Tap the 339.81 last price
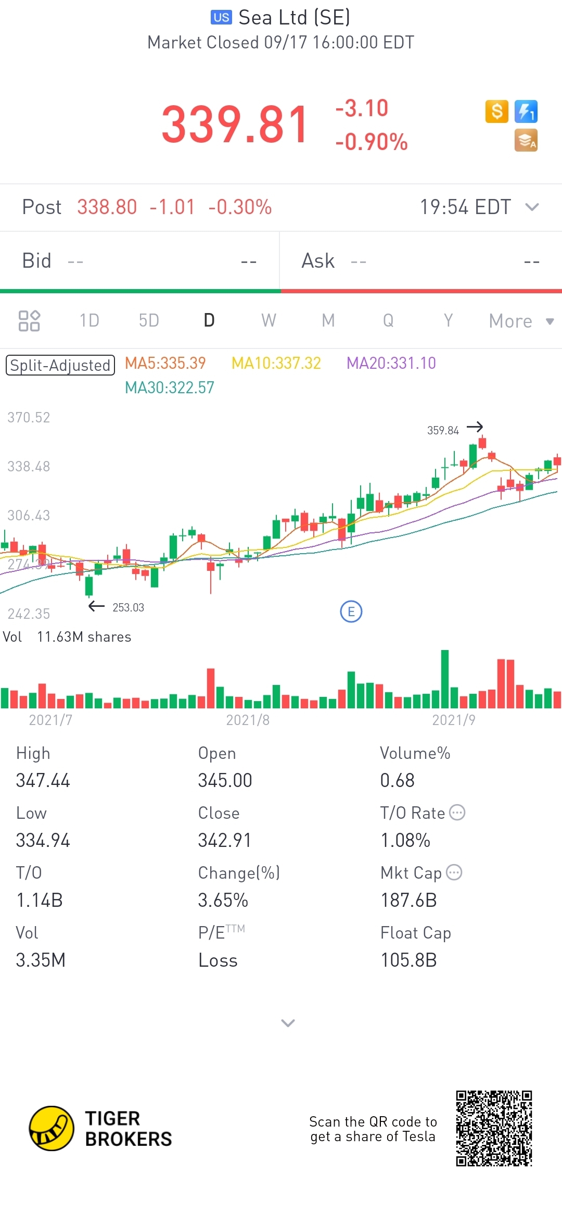 [x=235, y=124]
